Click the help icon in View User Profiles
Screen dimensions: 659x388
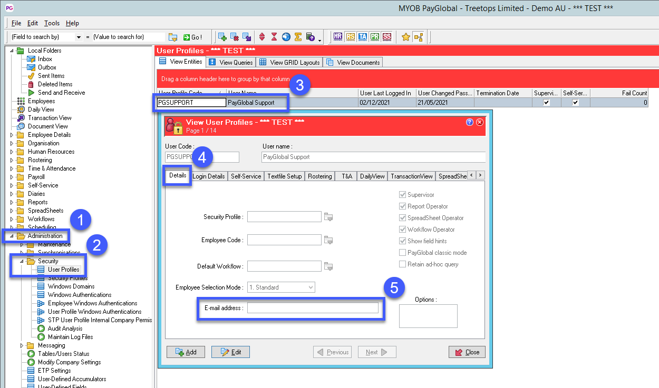470,122
